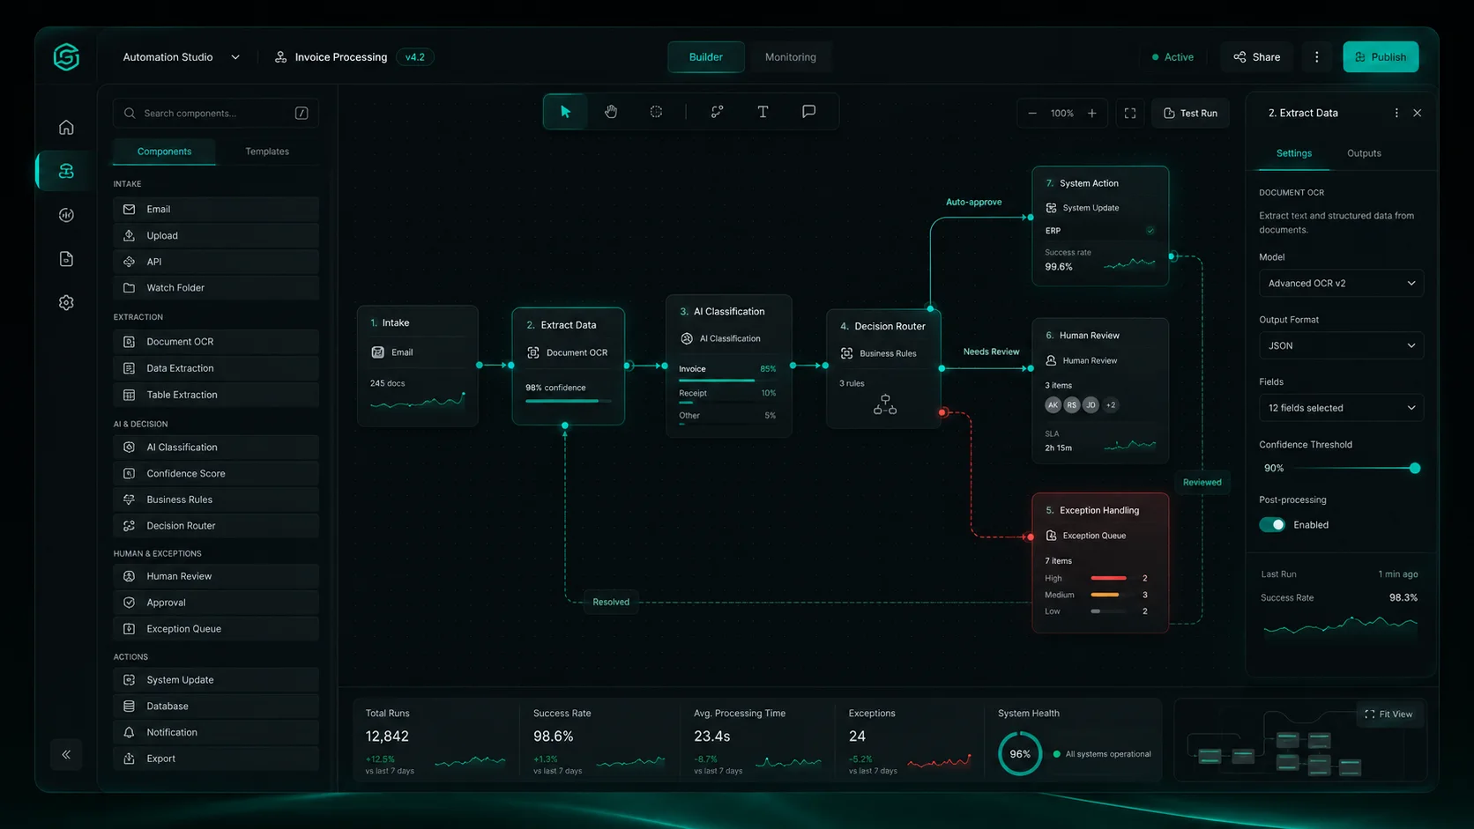Open the top bar more options menu
The width and height of the screenshot is (1474, 829).
[x=1317, y=57]
